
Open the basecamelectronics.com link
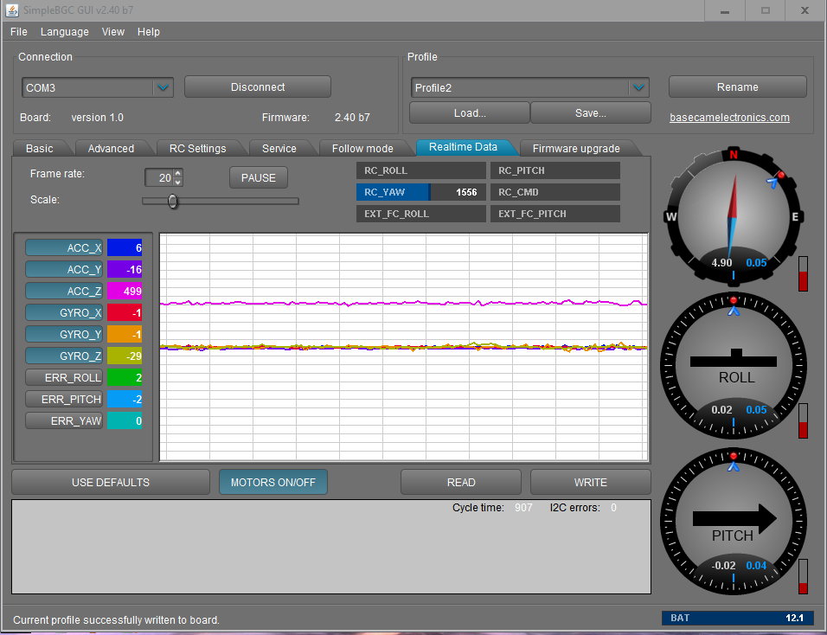pos(729,118)
